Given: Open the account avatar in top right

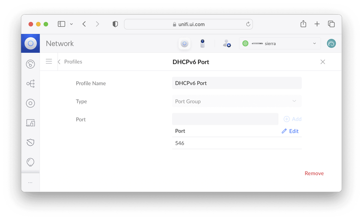Looking at the screenshot, I should [331, 44].
